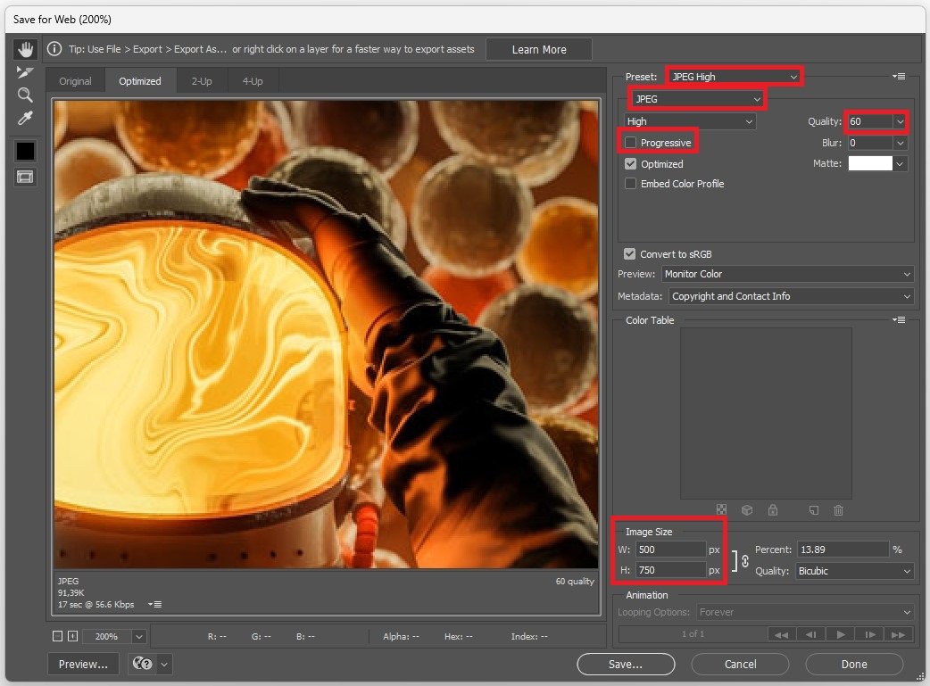Select the Hand tool
The height and width of the screenshot is (686, 930).
click(25, 49)
